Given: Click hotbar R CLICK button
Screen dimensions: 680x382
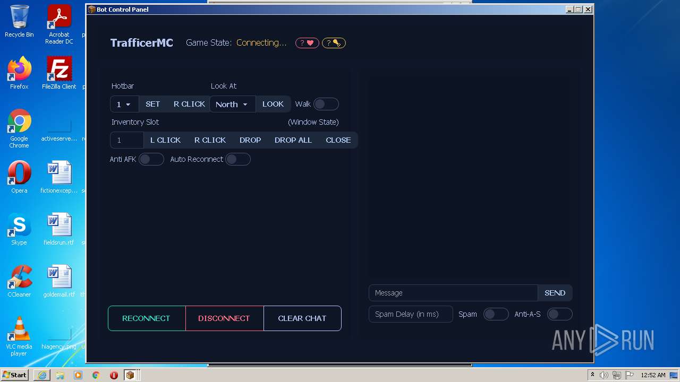Looking at the screenshot, I should coord(189,105).
